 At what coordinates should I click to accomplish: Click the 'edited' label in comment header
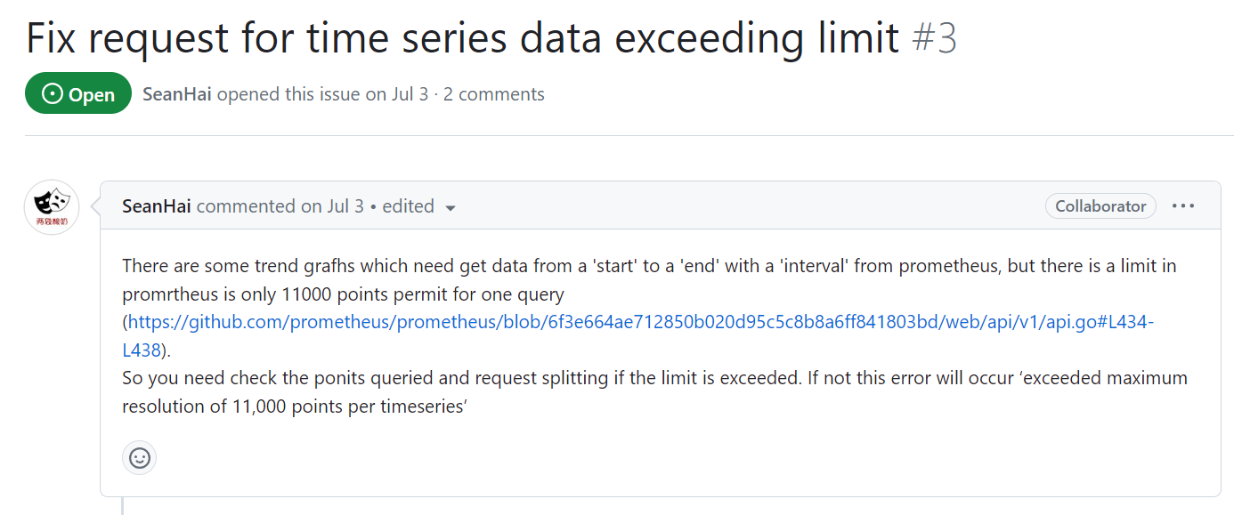click(408, 205)
